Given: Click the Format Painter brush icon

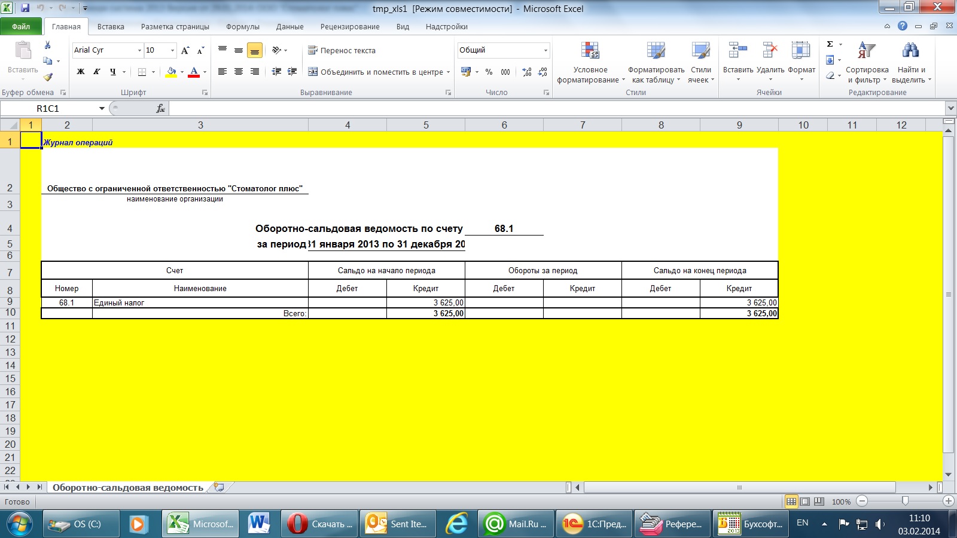Looking at the screenshot, I should [48, 77].
